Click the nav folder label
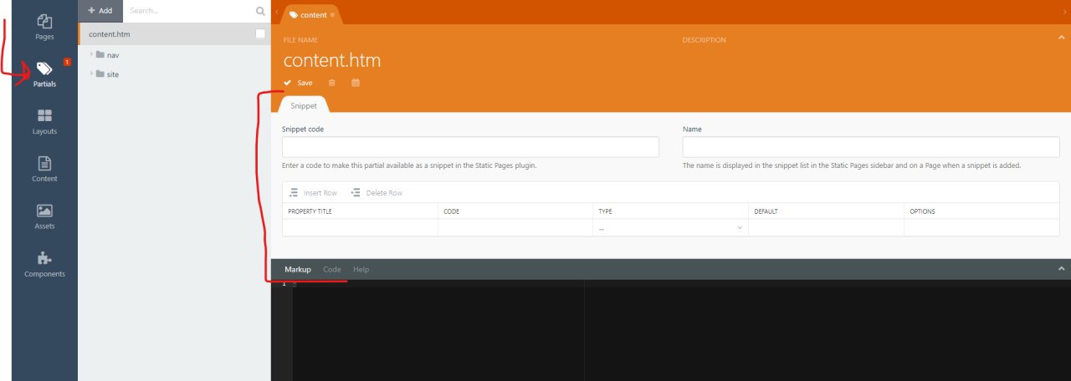Screen dimensions: 1071x381 [113, 54]
